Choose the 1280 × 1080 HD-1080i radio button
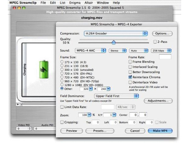Screen dimensions: 189x143 click(62, 85)
